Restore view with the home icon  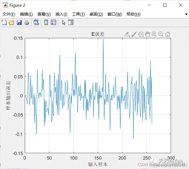point(167,34)
